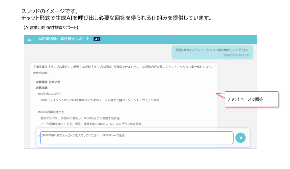The image size is (290, 169).
Task: Click the 2026/03/04 19:42:17 timestamp
Action: (236, 55)
